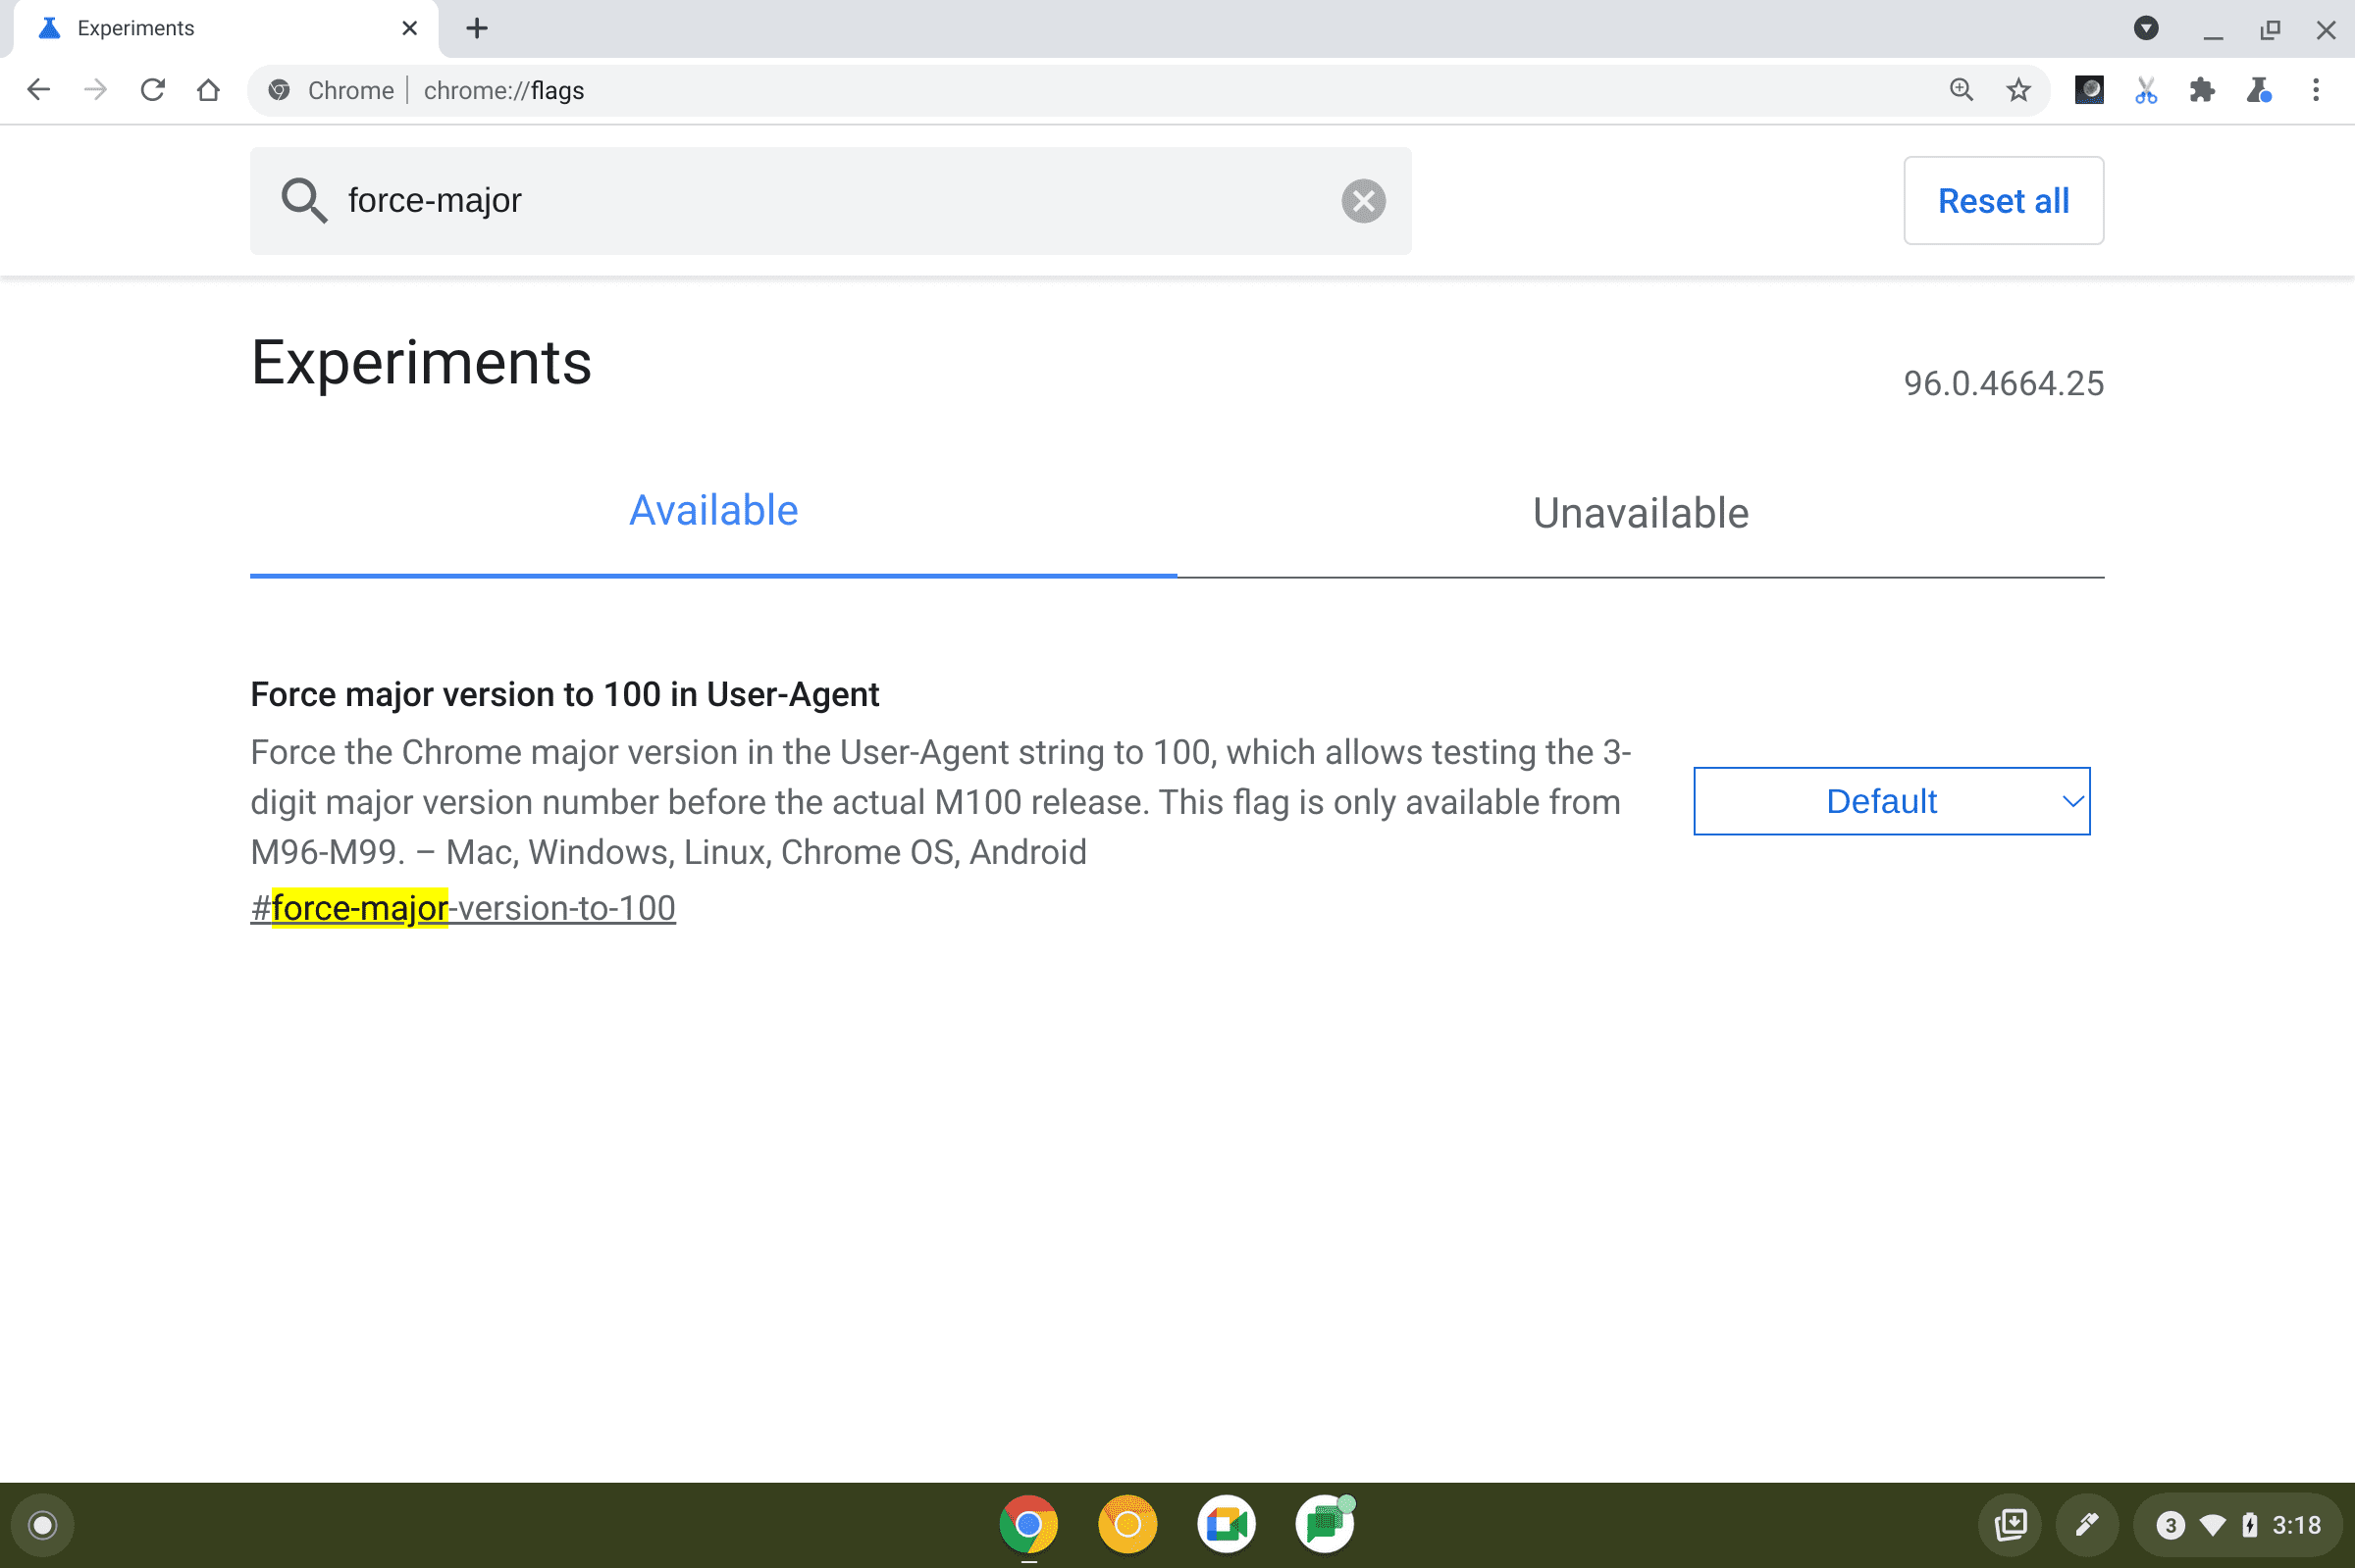The width and height of the screenshot is (2355, 1568).
Task: Click Reset all button to restore defaults
Action: 2003,199
